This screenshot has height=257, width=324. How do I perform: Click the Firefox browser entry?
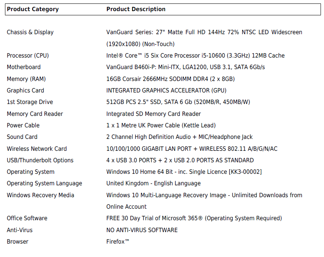pos(117,242)
